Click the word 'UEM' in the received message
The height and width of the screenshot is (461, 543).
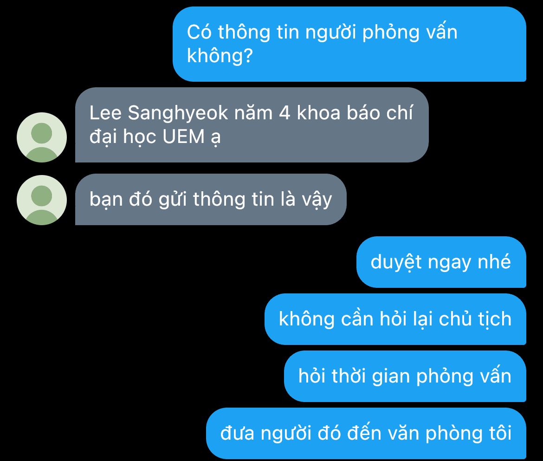[x=183, y=136]
